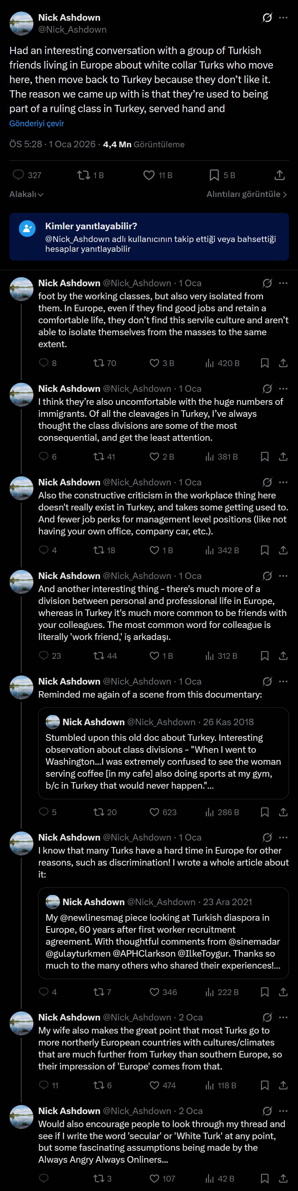Click the Grok icon on the main post
The width and height of the screenshot is (298, 1191).
pyautogui.click(x=267, y=18)
